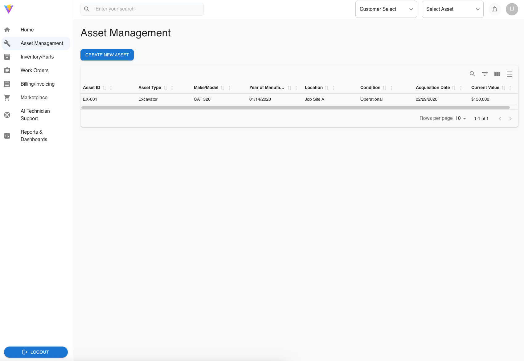The image size is (524, 361).
Task: Go to Home in sidebar
Action: [x=36, y=30]
